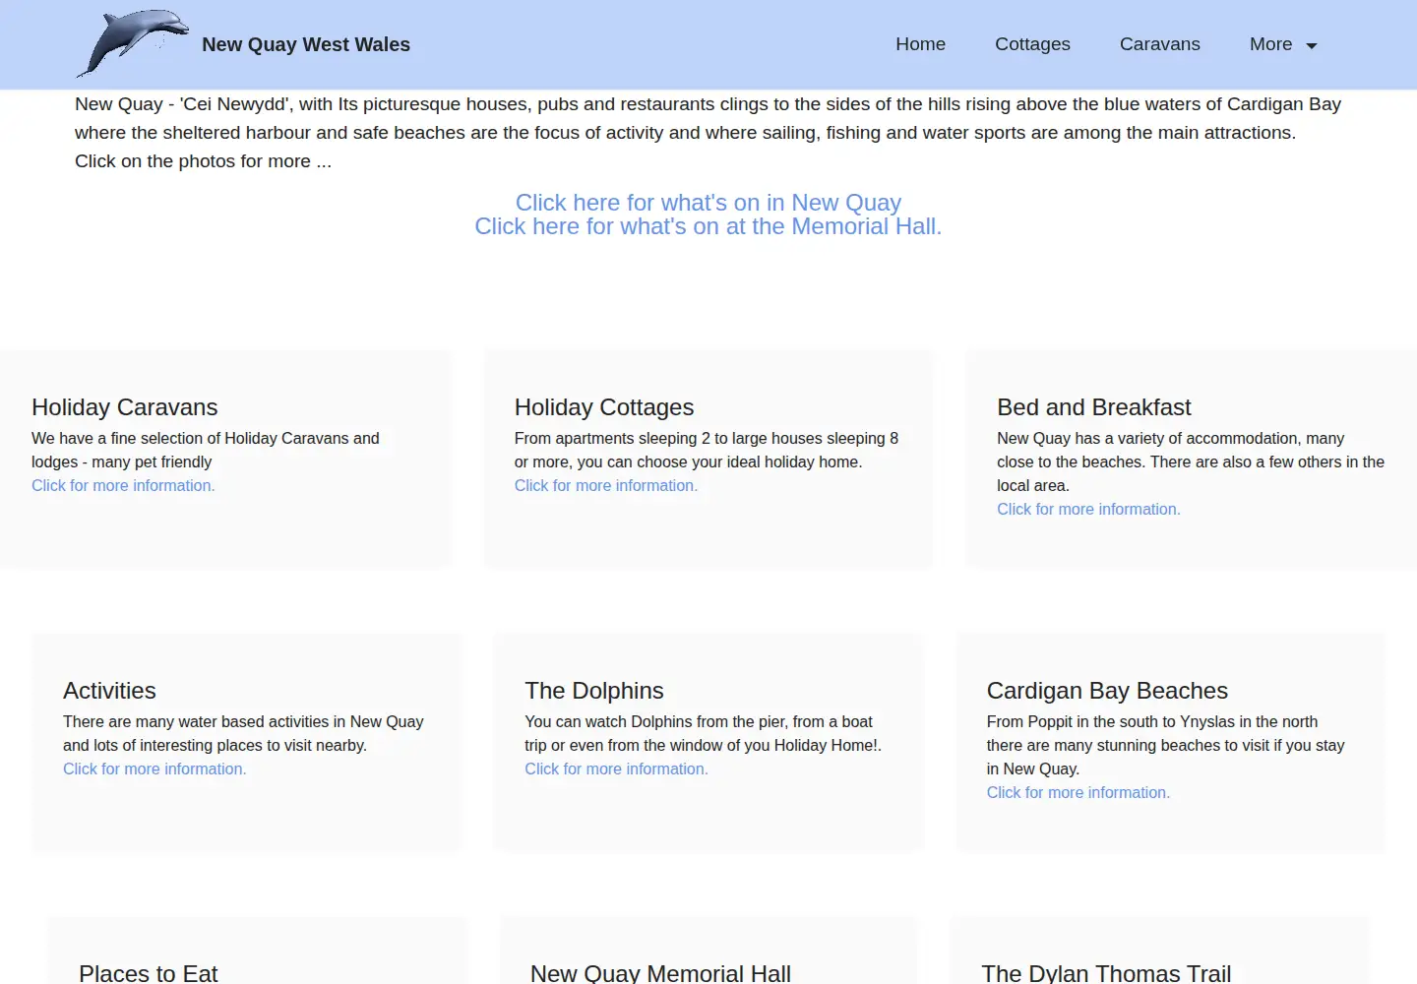Select the Holiday Cottages heading
This screenshot has height=984, width=1417.
(x=604, y=407)
